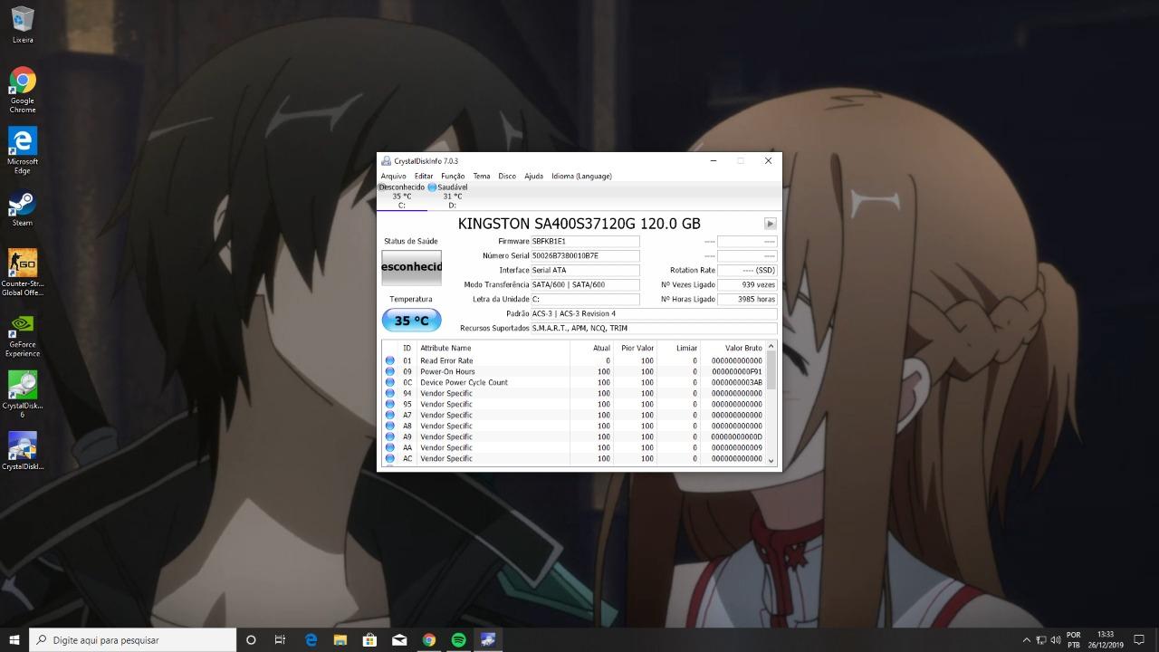Click the taskbar clock showing 13:33
The height and width of the screenshot is (652, 1159).
[x=1105, y=639]
